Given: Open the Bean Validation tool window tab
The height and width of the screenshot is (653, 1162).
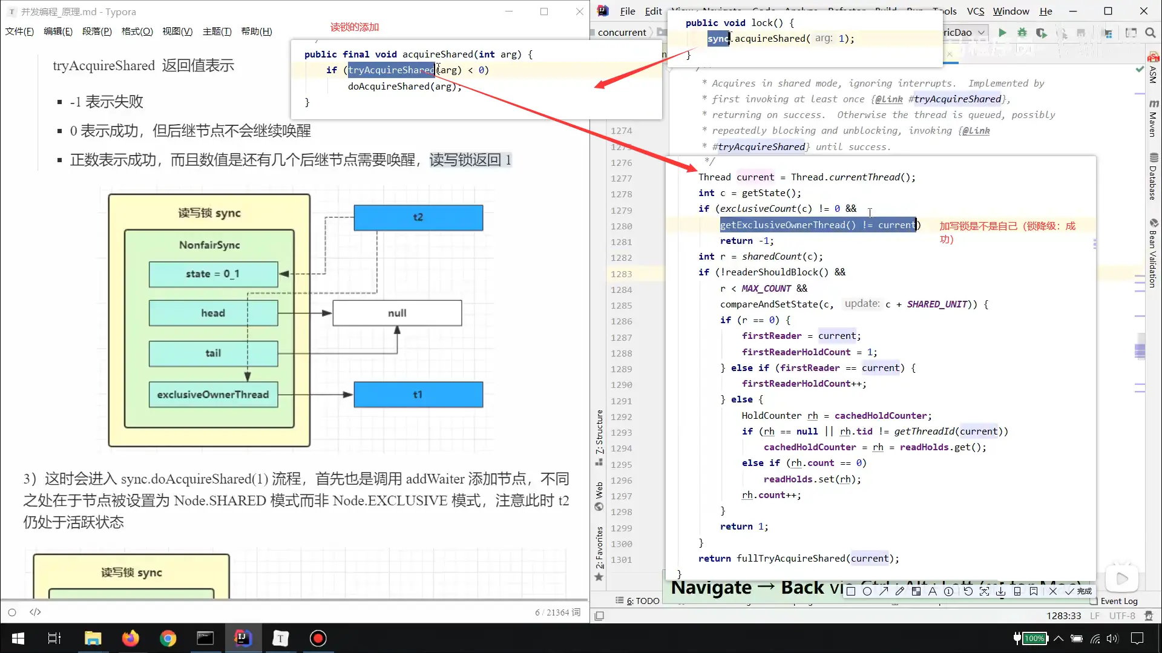Looking at the screenshot, I should [x=1153, y=252].
